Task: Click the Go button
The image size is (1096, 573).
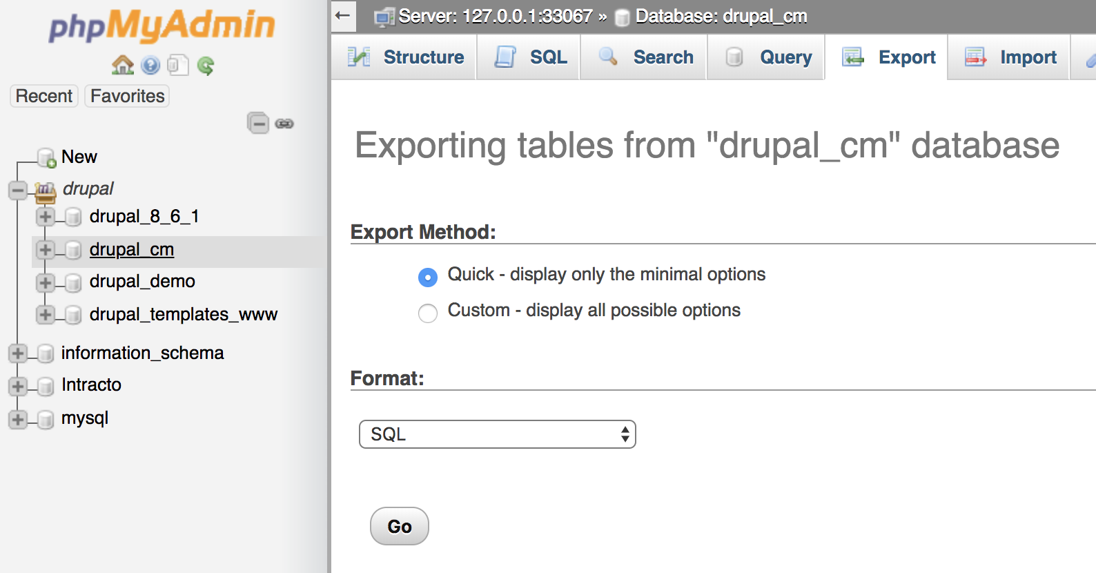Action: [400, 527]
